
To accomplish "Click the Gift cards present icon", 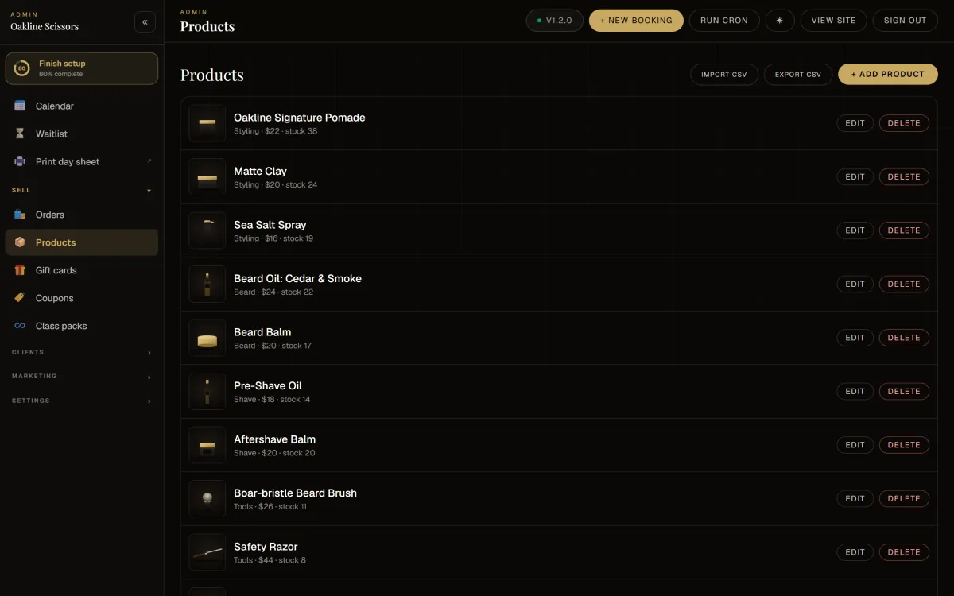I will click(x=20, y=270).
